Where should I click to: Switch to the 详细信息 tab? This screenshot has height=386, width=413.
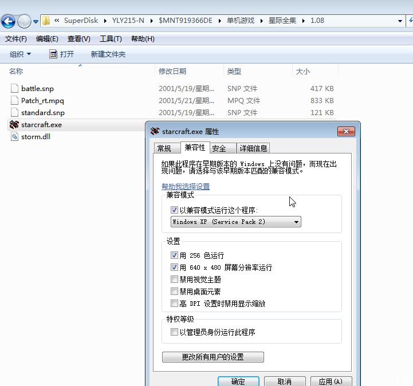pos(253,148)
